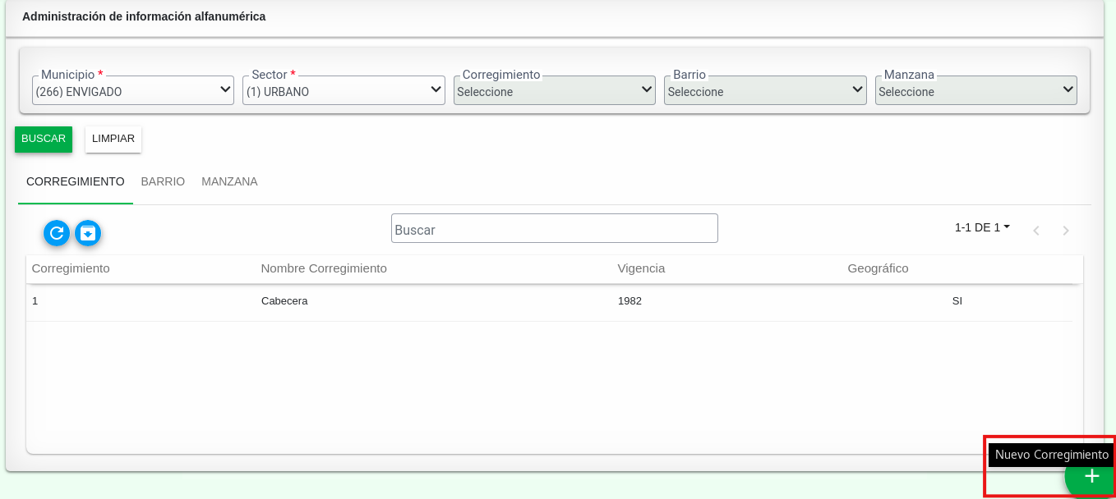This screenshot has height=499, width=1116.
Task: Click the BUSCAR button
Action: (44, 139)
